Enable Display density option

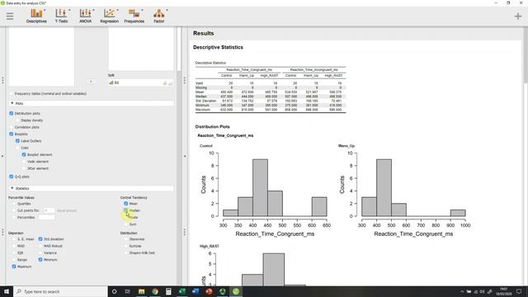pyautogui.click(x=18, y=120)
